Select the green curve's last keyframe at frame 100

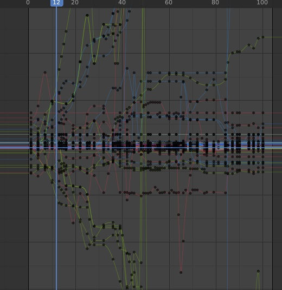coord(263,37)
